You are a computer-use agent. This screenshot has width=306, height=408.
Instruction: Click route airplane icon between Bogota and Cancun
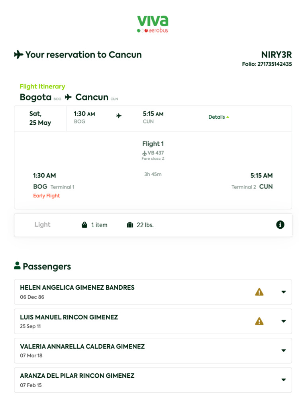coord(68,97)
